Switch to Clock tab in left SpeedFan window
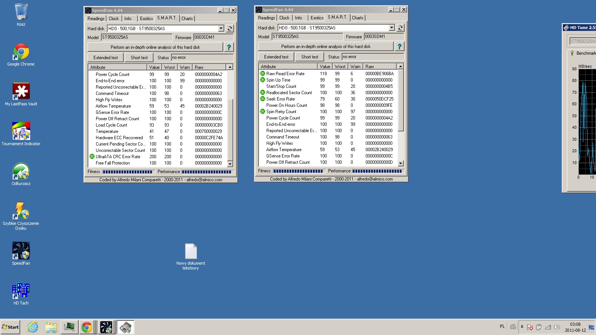This screenshot has width=596, height=335. click(x=114, y=19)
